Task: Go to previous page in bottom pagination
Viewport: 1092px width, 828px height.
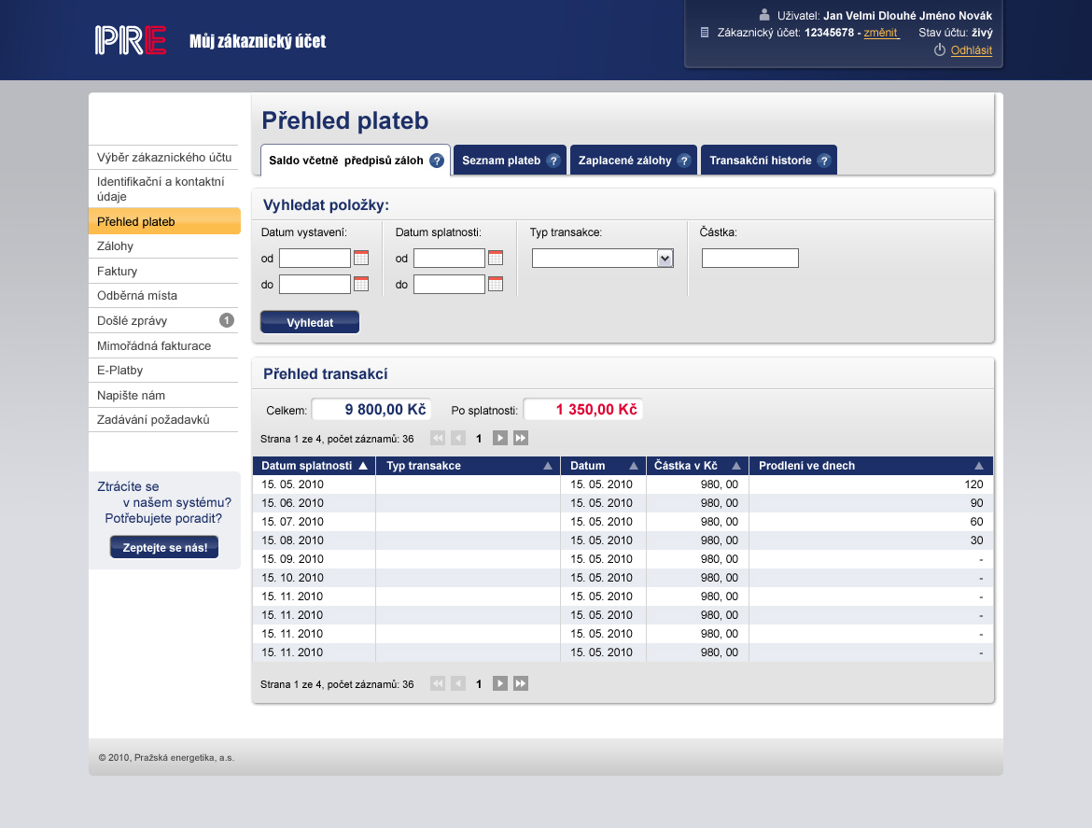Action: pyautogui.click(x=458, y=684)
